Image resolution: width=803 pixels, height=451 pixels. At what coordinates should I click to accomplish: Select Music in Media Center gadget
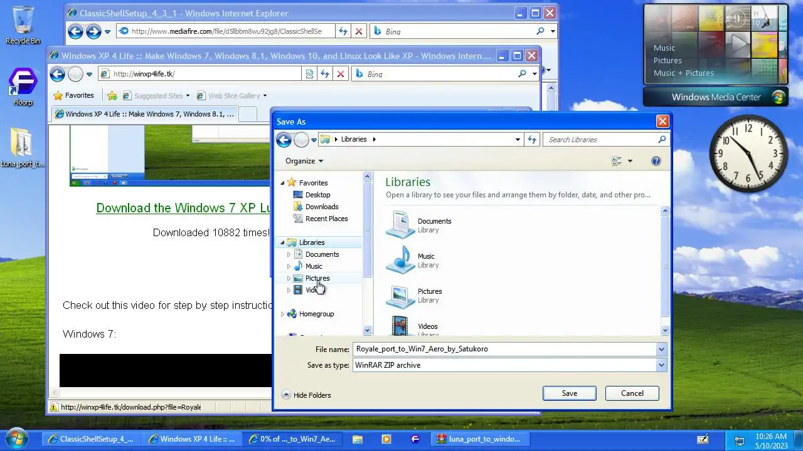(x=664, y=48)
